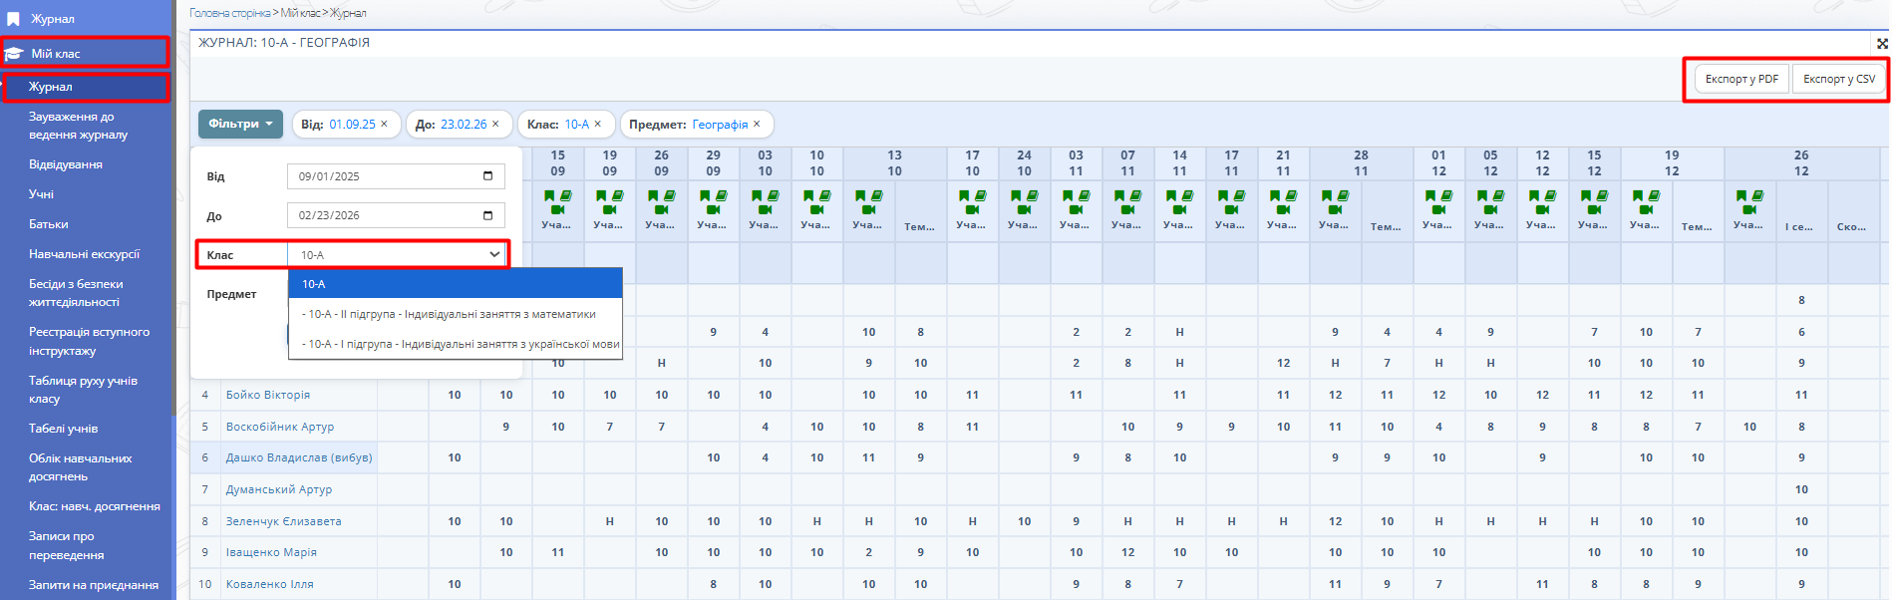Click the video camera icon under 26.09 column

click(x=661, y=209)
